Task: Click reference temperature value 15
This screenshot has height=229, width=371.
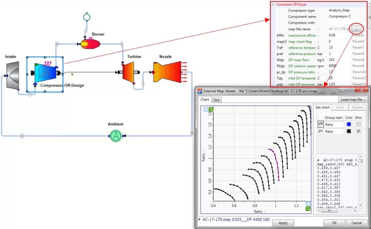Action: click(331, 47)
